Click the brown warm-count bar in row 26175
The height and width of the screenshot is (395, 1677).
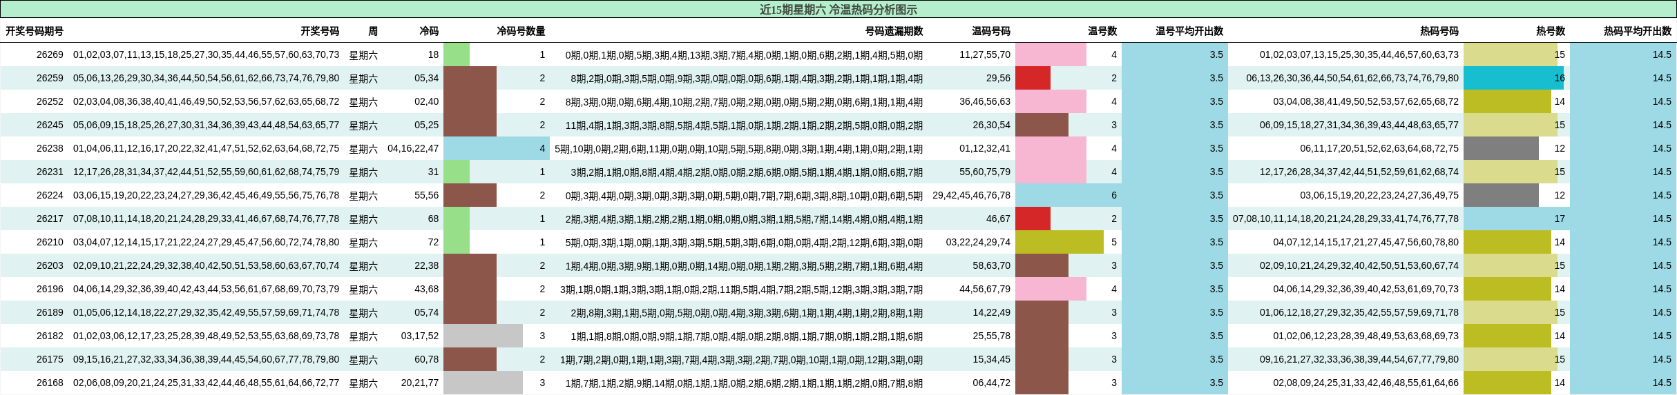(x=1042, y=359)
